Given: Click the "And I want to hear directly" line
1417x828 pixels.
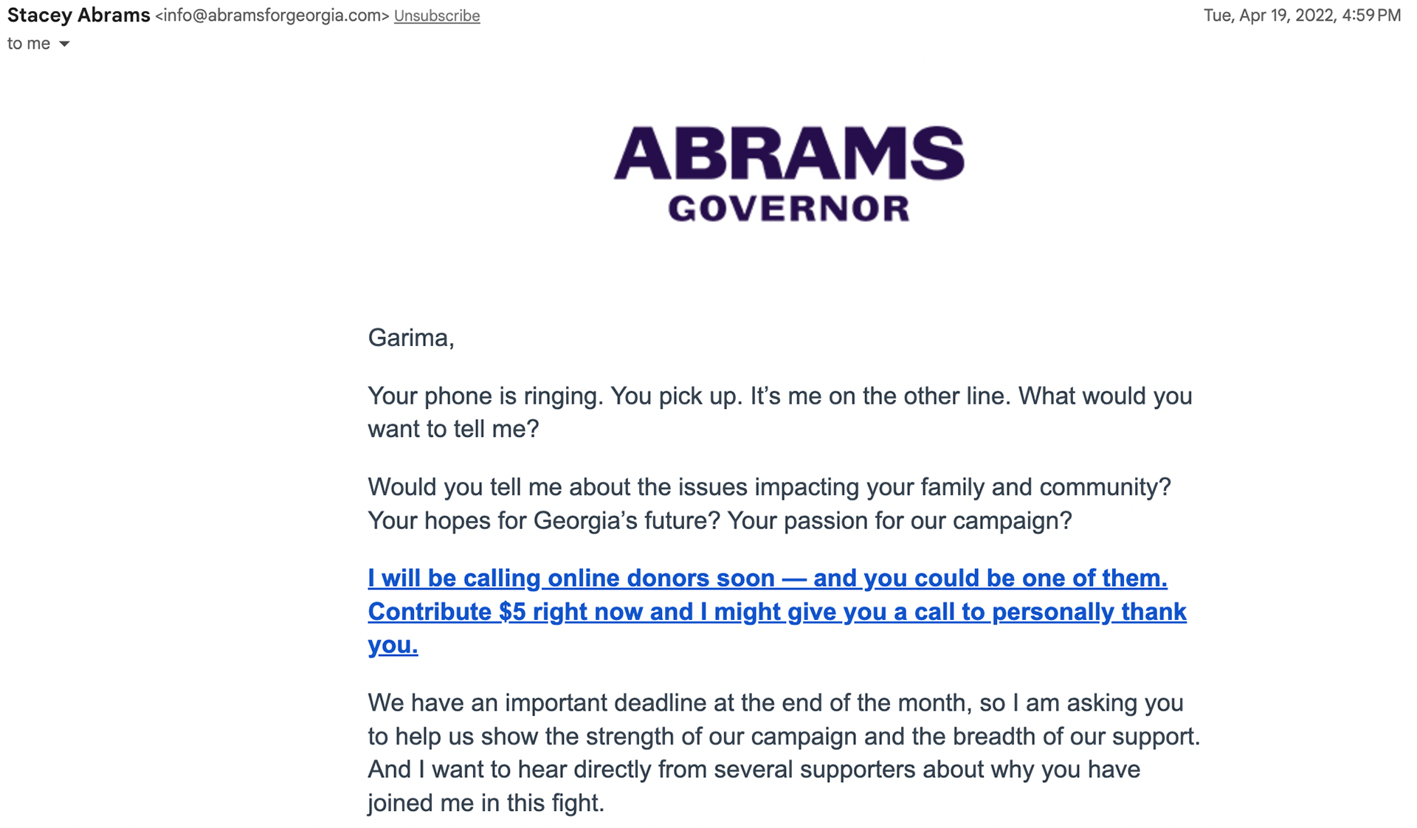Looking at the screenshot, I should tap(754, 770).
